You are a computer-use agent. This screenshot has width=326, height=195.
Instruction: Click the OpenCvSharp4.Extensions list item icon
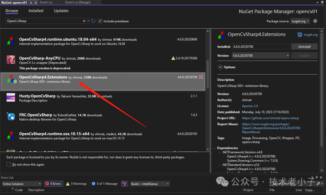click(11, 79)
